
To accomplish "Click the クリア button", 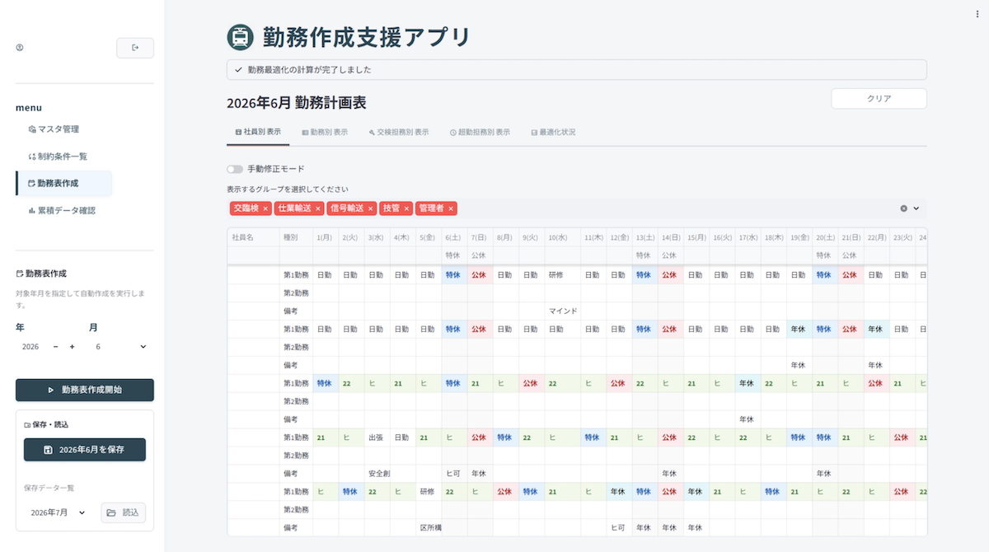I will 879,98.
